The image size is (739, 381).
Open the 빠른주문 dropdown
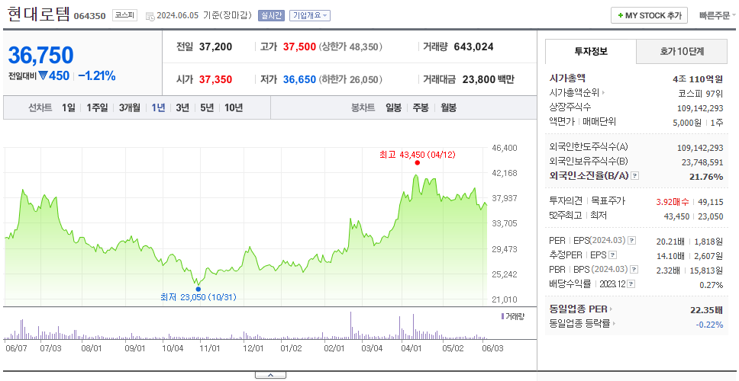pyautogui.click(x=718, y=15)
